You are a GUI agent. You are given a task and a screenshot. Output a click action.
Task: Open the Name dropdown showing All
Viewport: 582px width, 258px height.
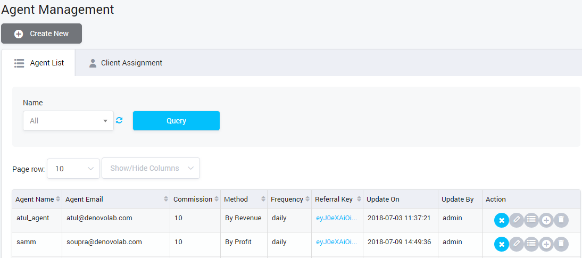pos(68,121)
